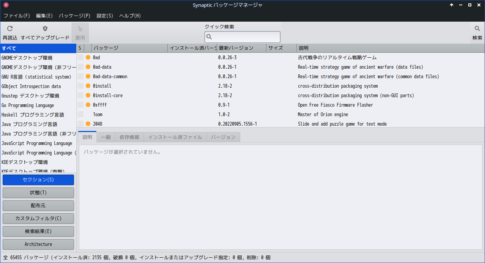The image size is (485, 263).
Task: Select GNOMEデスクトップ環境 section
Action: click(38, 58)
